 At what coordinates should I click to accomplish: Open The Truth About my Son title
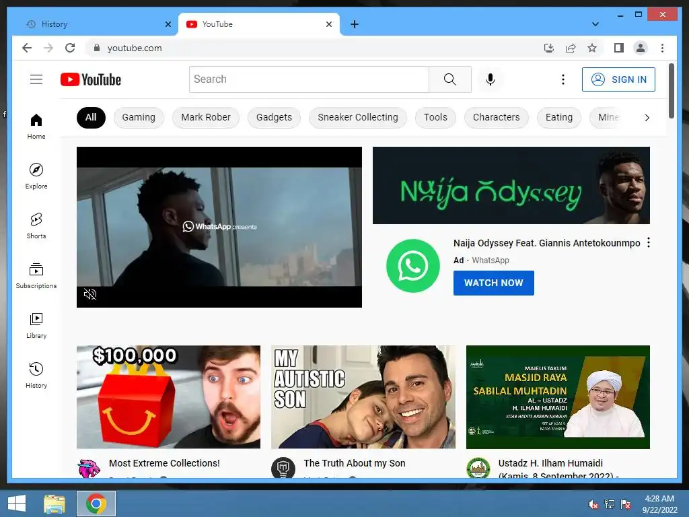click(x=354, y=463)
